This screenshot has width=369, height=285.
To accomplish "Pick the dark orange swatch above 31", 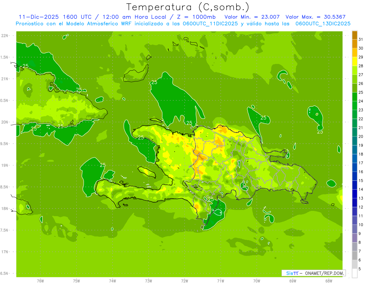I will 355,35.
